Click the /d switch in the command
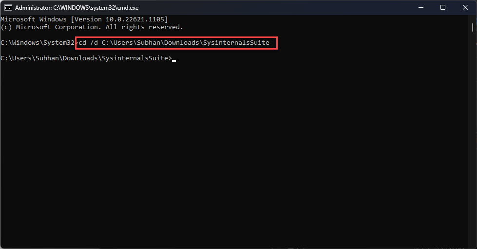This screenshot has width=477, height=249. click(94, 42)
